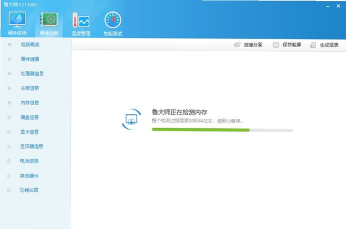Image resolution: width=346 pixels, height=230 pixels.
Task: Click the 微博分享 button text
Action: (253, 45)
